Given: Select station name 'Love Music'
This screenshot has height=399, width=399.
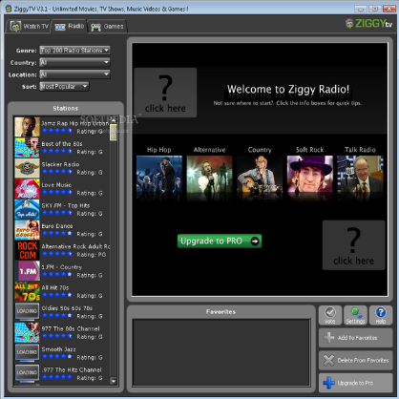Looking at the screenshot, I should click(56, 185).
